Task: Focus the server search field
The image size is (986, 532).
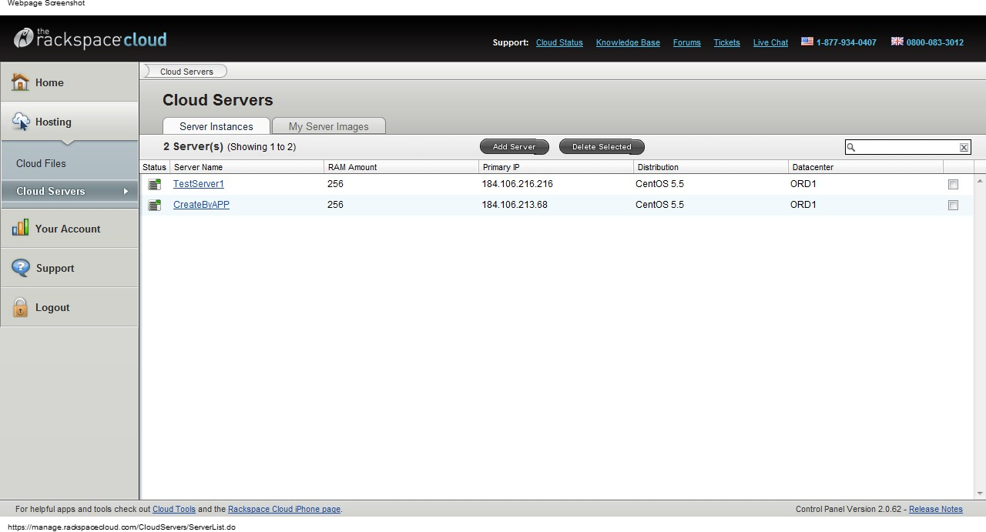Action: point(907,147)
